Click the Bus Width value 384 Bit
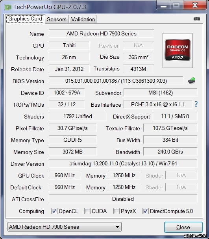The width and height of the screenshot is (209, 239). [170, 140]
